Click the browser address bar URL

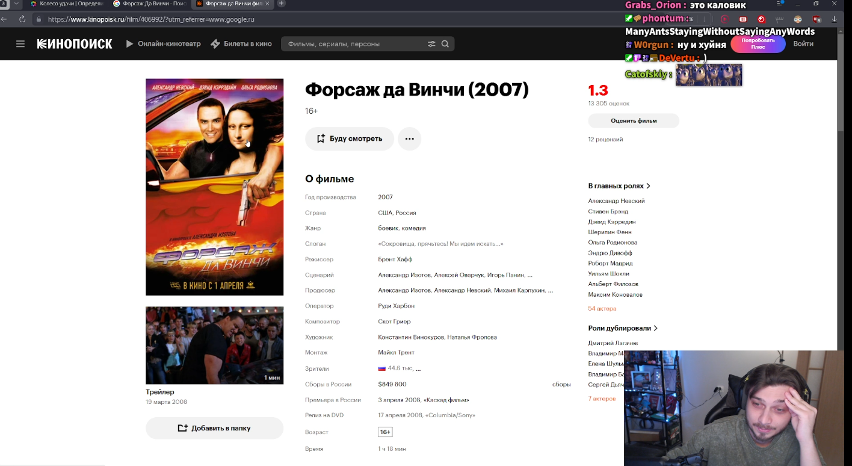(x=151, y=19)
